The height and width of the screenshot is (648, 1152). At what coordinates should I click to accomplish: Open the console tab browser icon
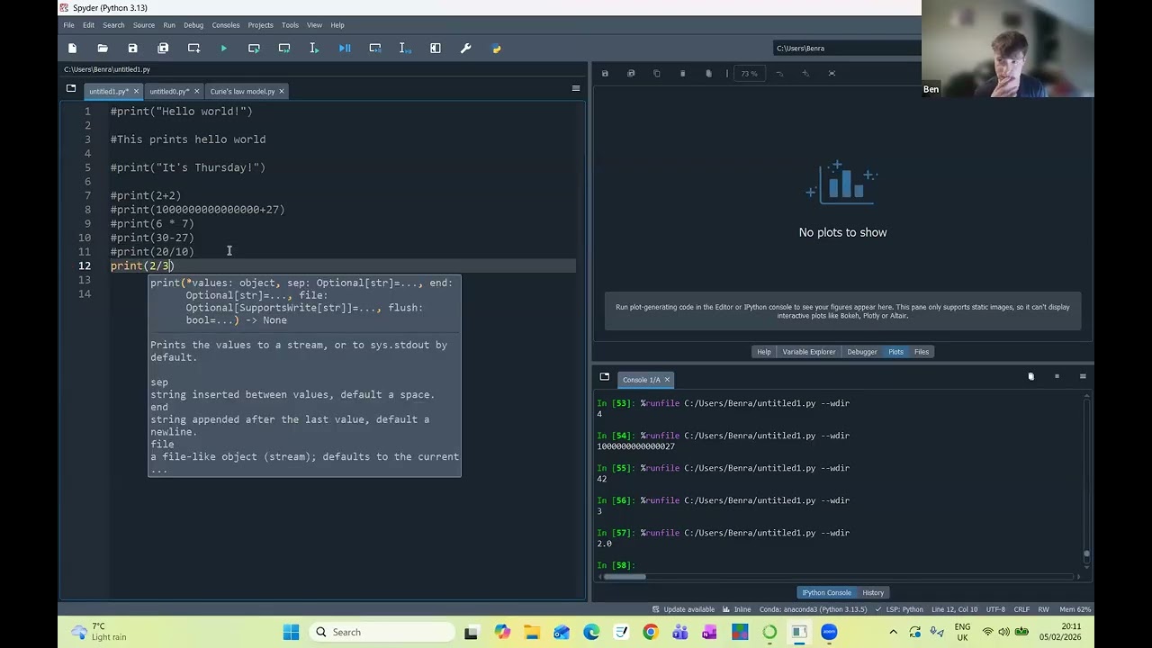tap(605, 376)
